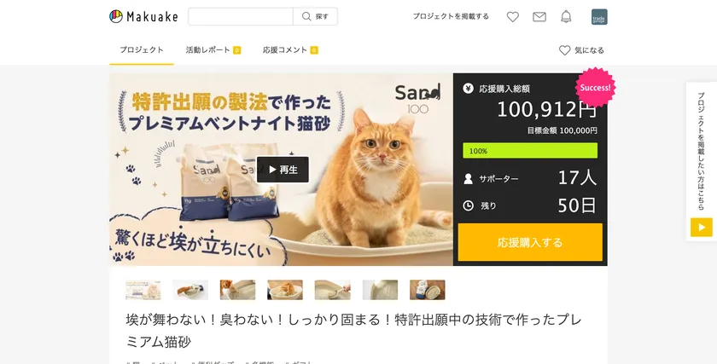Open notifications bell icon
The image size is (717, 364).
[566, 16]
